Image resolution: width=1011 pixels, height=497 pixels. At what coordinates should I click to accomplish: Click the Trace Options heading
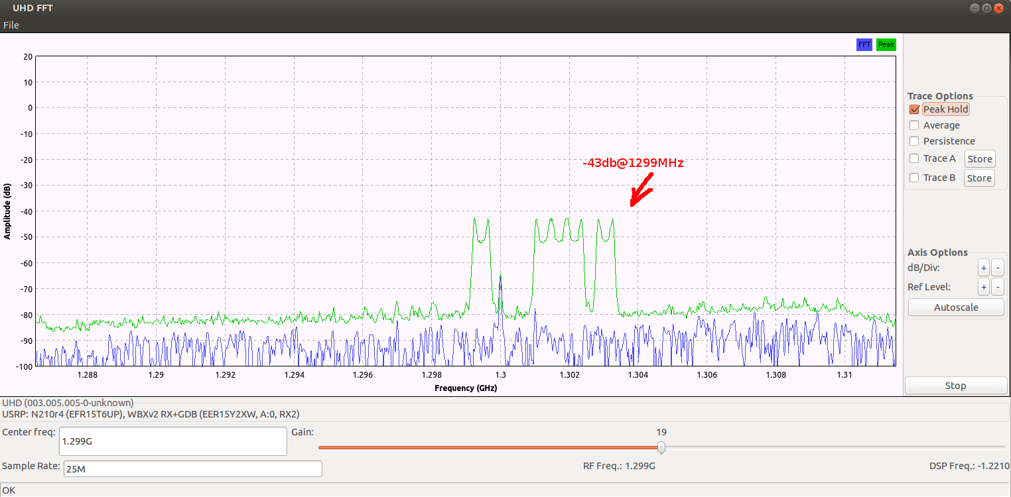click(940, 96)
